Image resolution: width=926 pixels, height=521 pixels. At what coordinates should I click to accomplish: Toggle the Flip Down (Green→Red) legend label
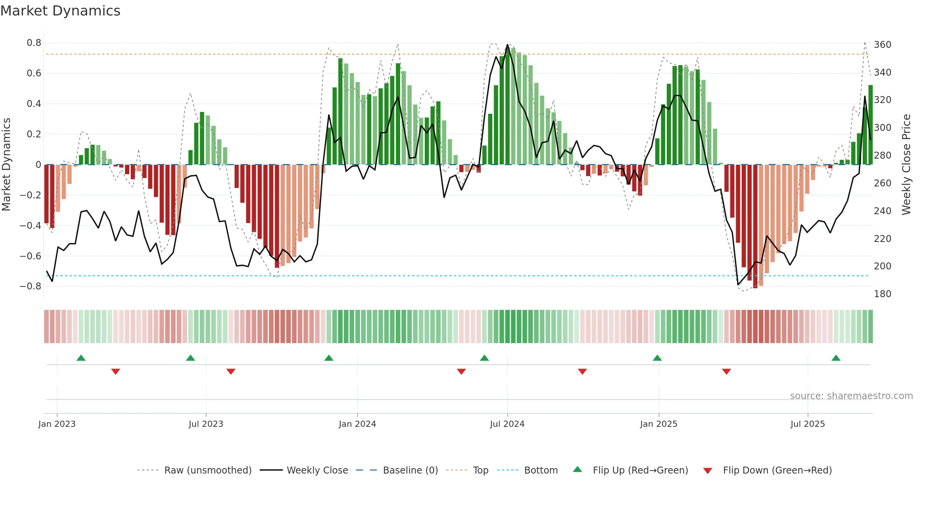coord(777,470)
